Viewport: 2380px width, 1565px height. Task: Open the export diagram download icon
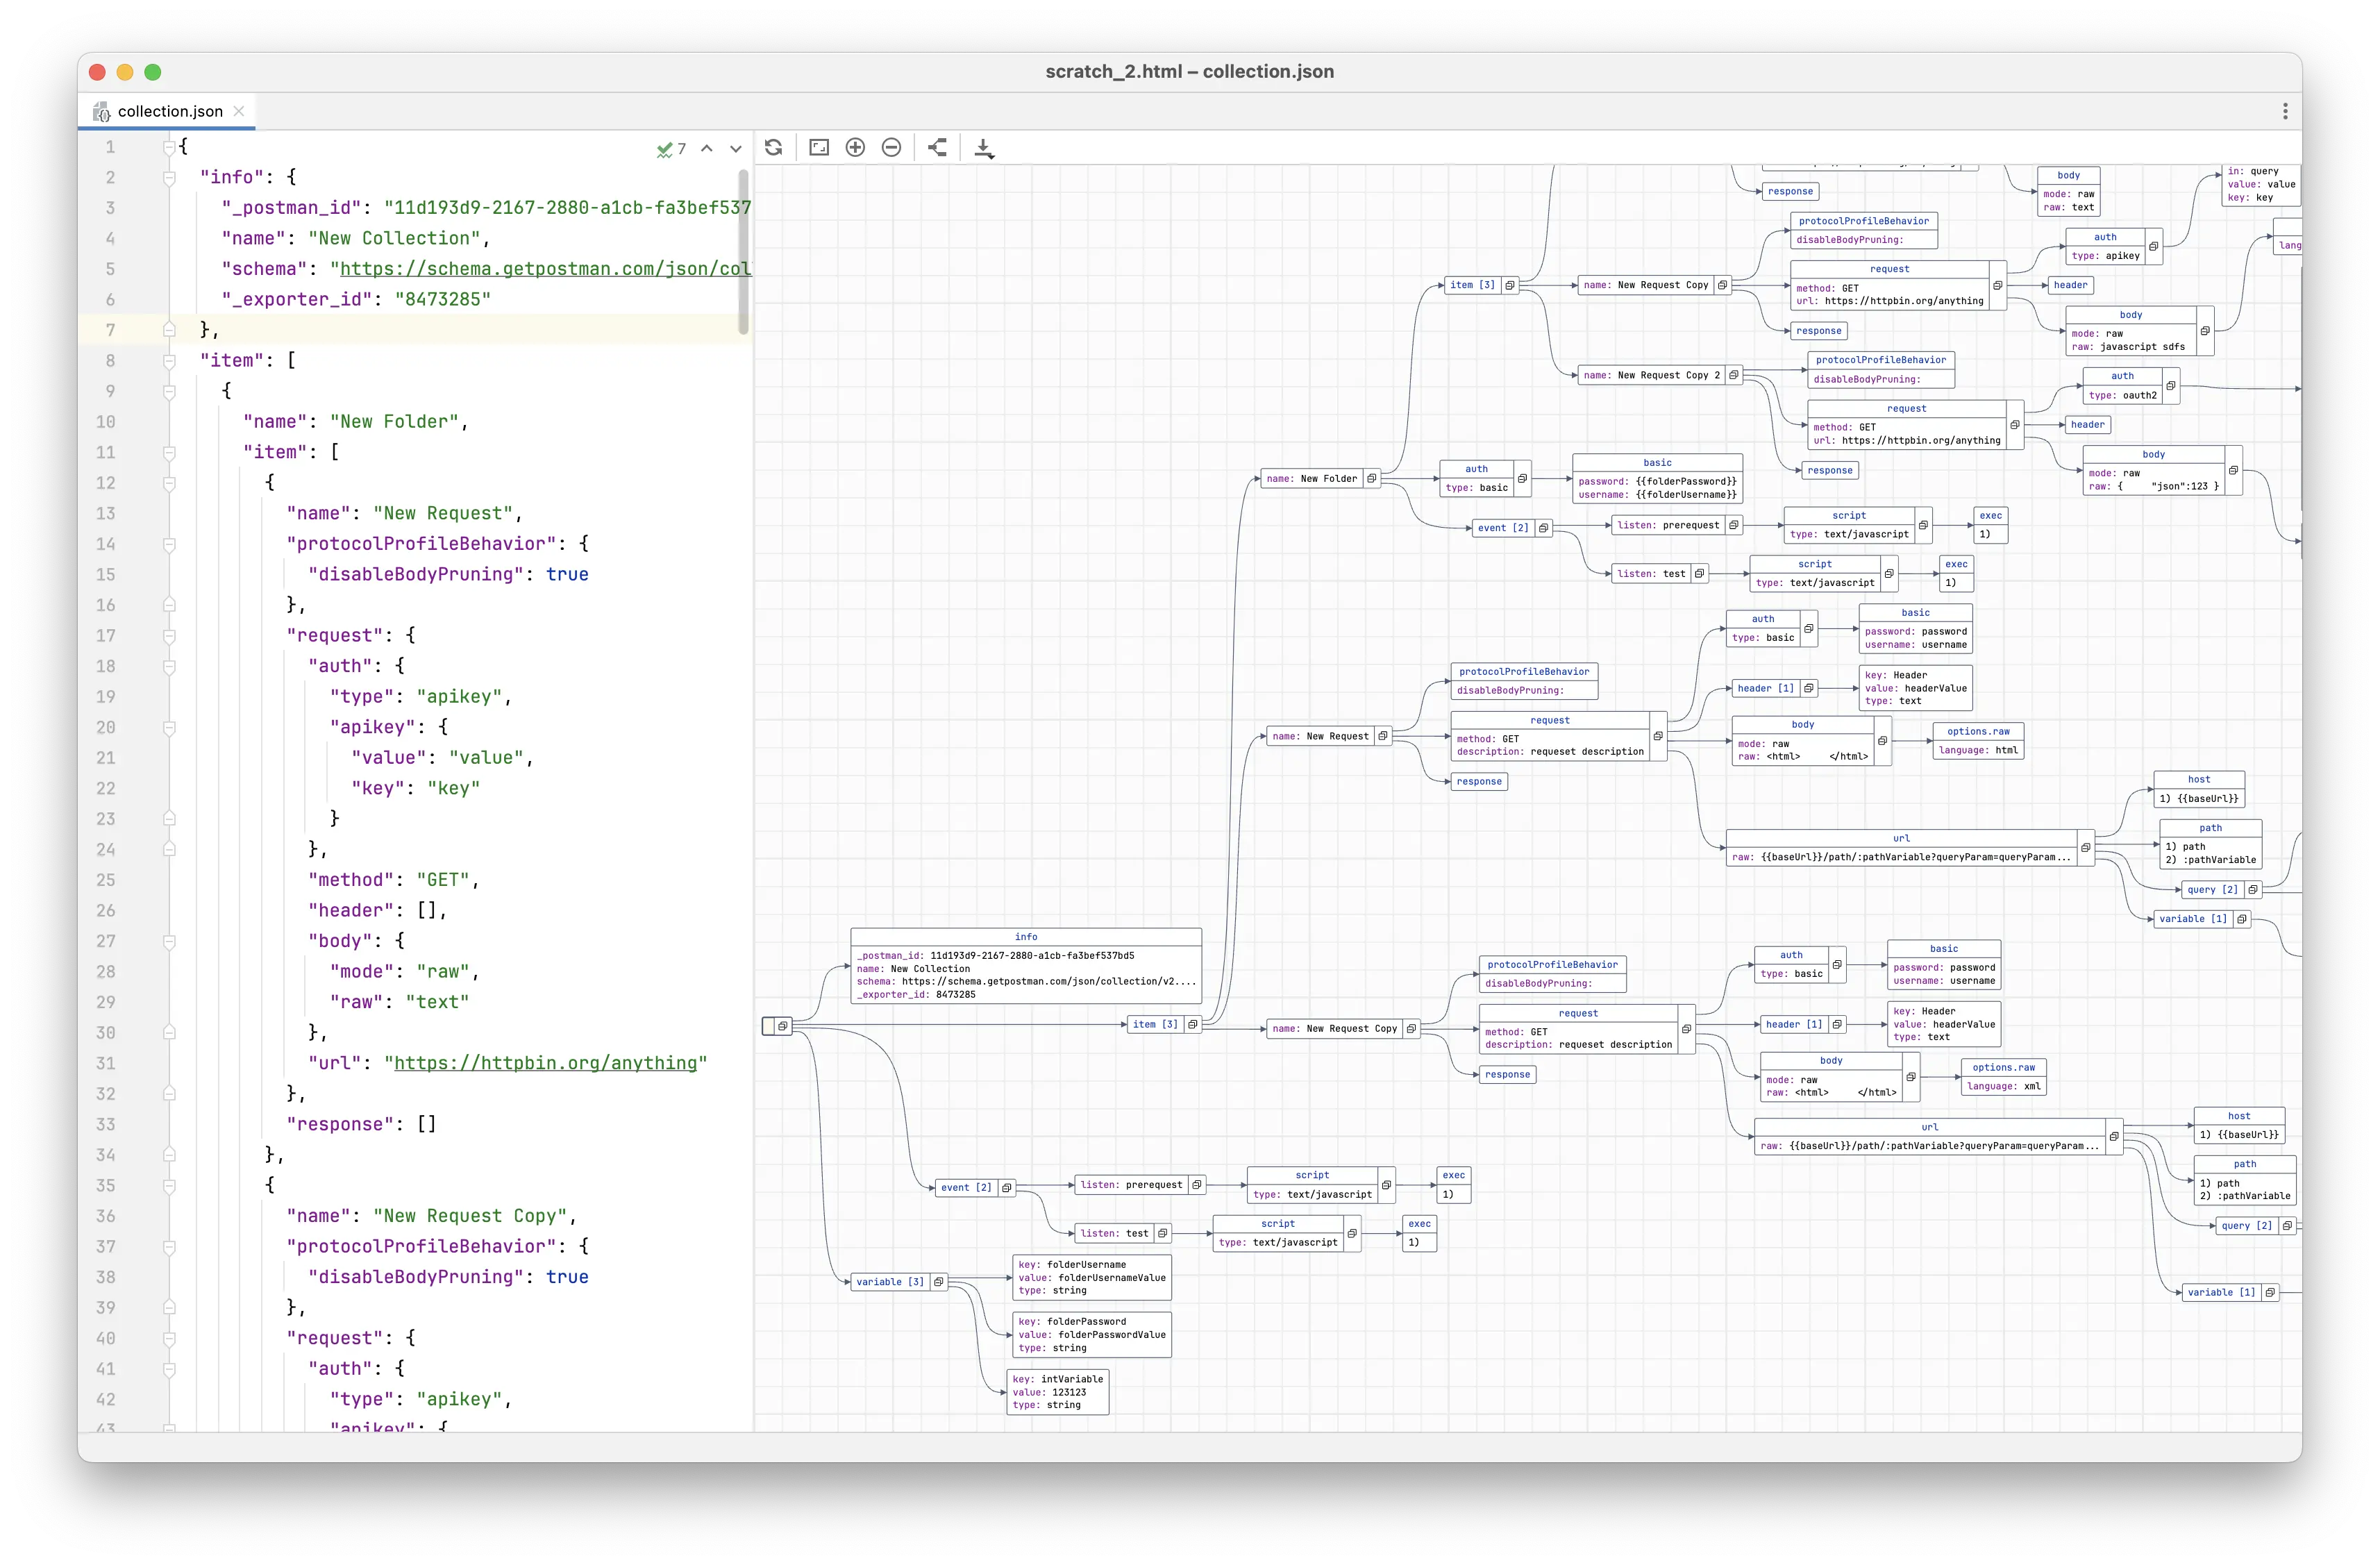click(x=984, y=149)
